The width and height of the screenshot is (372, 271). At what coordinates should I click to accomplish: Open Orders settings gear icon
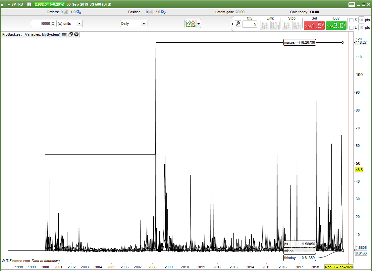[79, 12]
